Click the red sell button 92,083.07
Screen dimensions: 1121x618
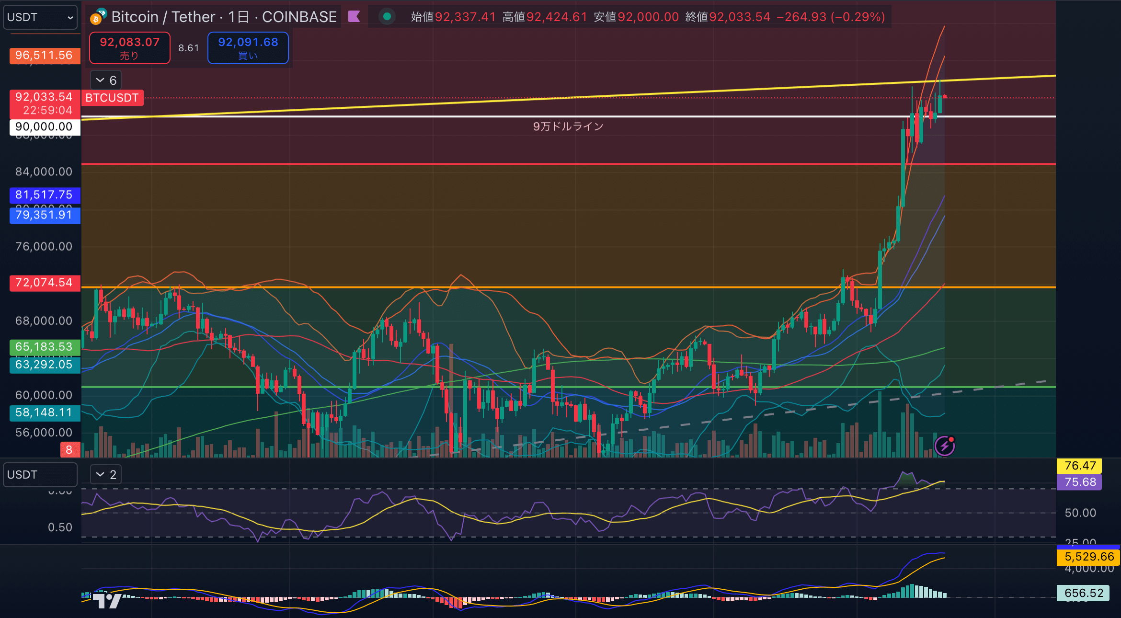(130, 48)
